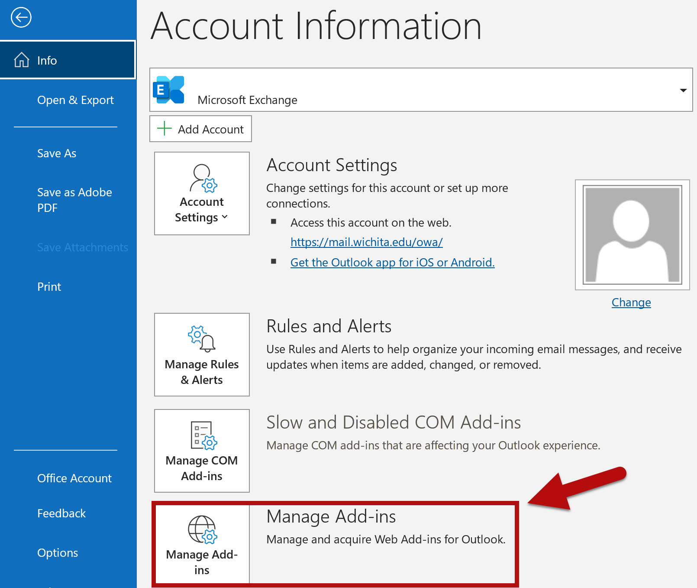Open Office Account page
This screenshot has height=588, width=697.
[74, 478]
